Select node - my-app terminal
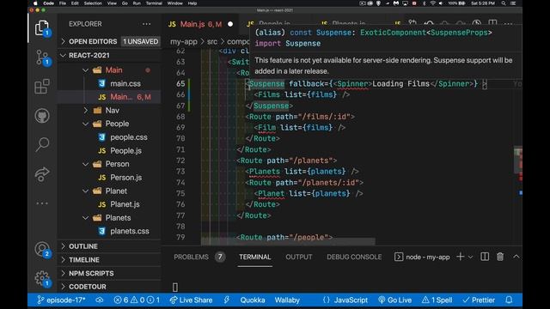 422,257
